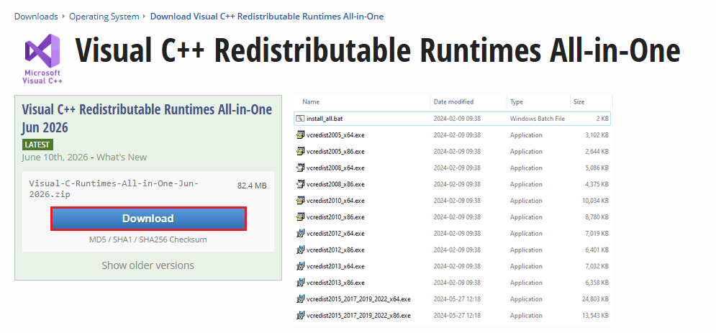Open the Downloads breadcrumb link
Viewport: 716px width, 333px height.
[x=36, y=17]
